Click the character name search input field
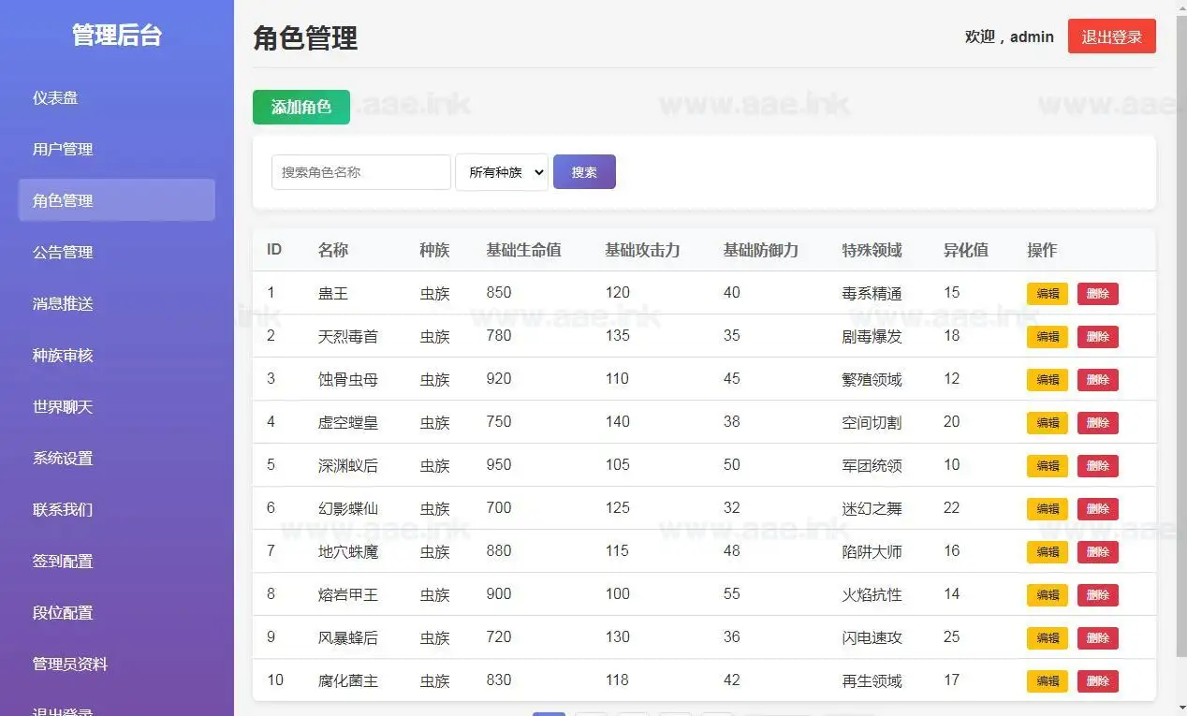The height and width of the screenshot is (716, 1187). coord(360,171)
